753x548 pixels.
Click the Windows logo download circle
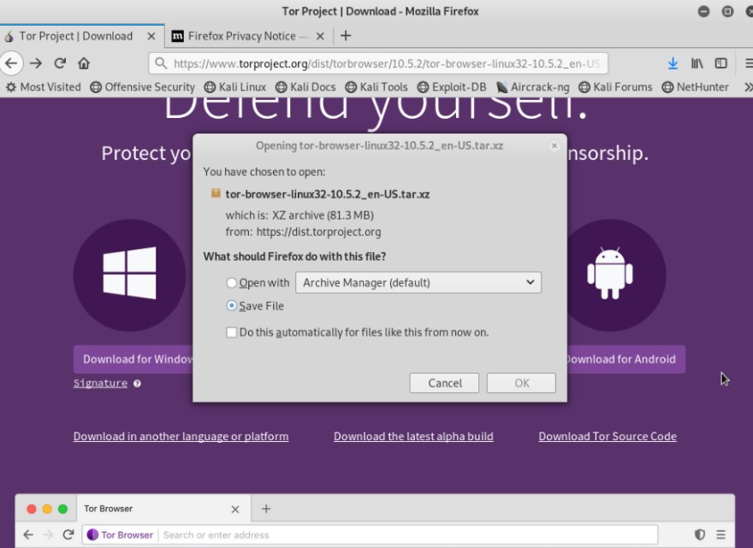pyautogui.click(x=130, y=275)
